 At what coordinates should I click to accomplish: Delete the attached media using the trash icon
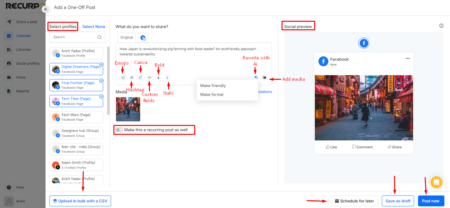coord(135,102)
